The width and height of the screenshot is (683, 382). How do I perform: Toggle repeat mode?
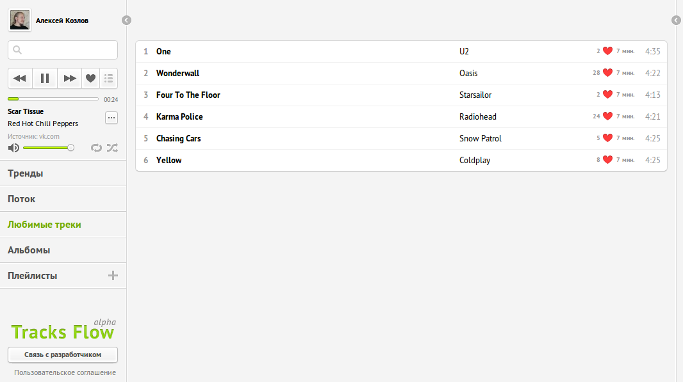(96, 148)
